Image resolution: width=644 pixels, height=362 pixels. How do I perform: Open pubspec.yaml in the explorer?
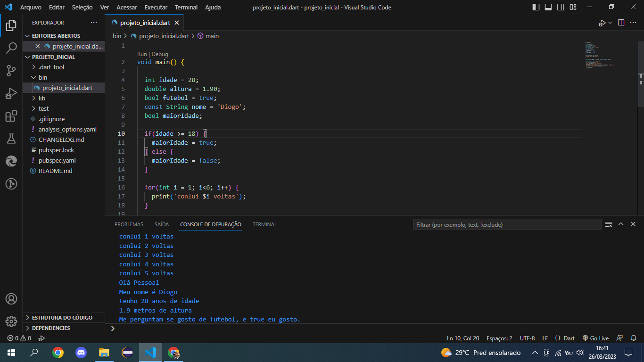coord(64,160)
